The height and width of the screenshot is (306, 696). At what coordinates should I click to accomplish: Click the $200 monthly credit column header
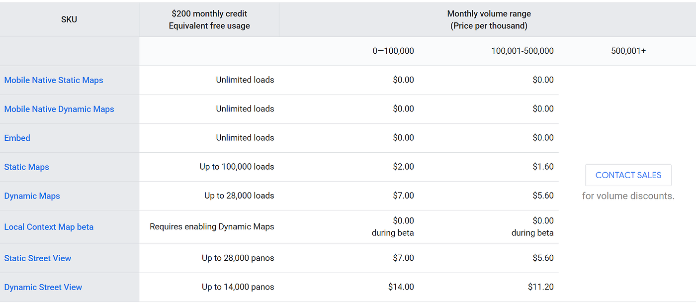coord(209,20)
